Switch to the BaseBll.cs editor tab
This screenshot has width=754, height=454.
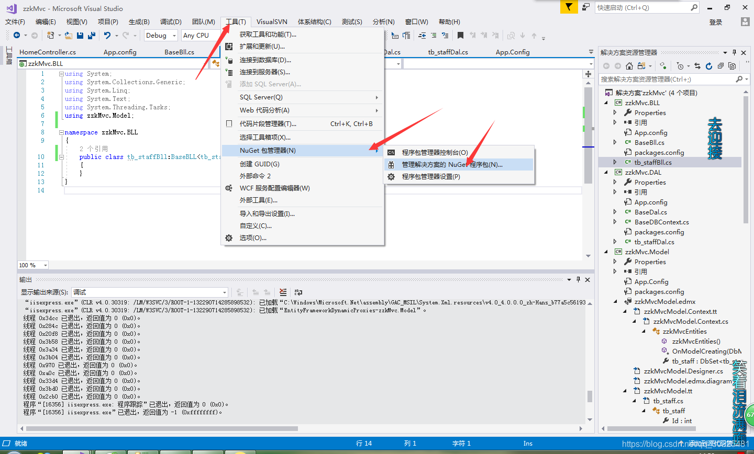pyautogui.click(x=179, y=52)
